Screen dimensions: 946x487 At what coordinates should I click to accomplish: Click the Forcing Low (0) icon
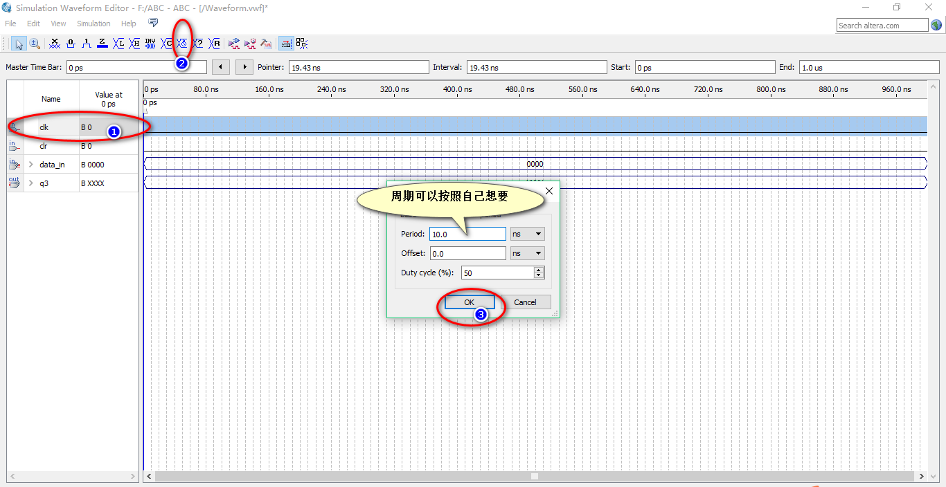(71, 44)
